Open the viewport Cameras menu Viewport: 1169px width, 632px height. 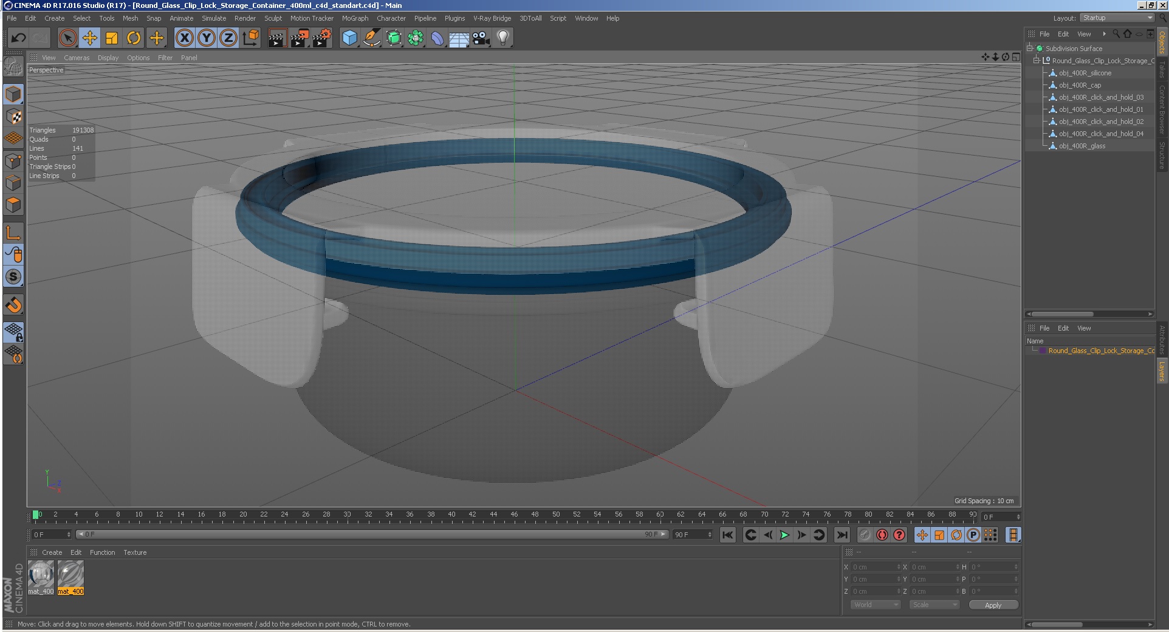click(x=77, y=58)
